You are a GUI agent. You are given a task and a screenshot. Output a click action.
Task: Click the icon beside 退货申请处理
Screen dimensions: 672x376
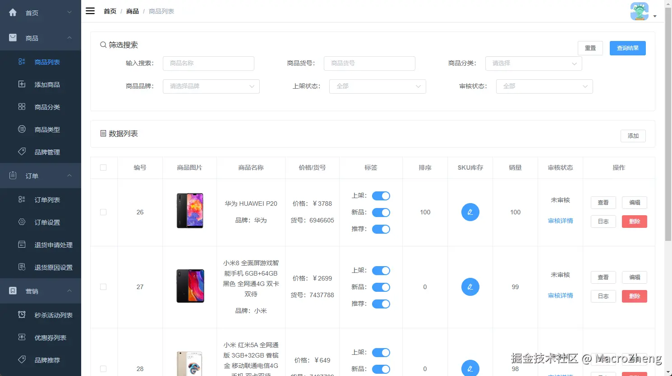[22, 245]
